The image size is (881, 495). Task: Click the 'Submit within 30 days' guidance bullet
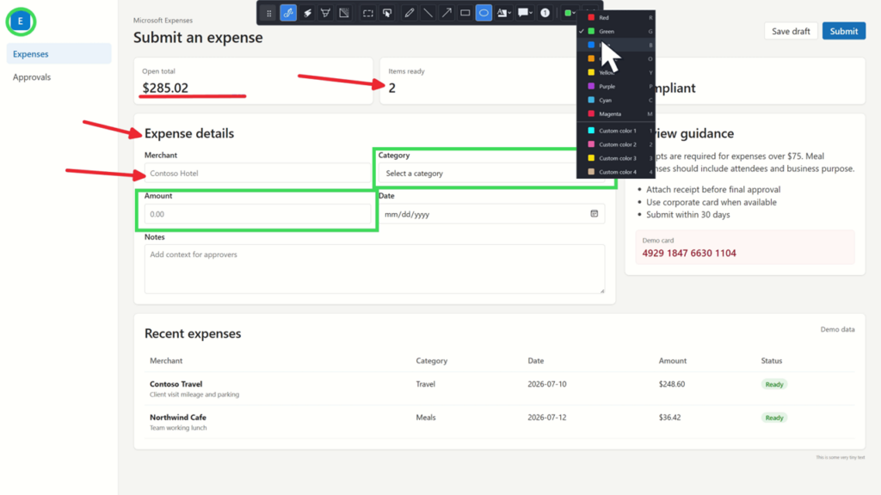[x=688, y=214]
